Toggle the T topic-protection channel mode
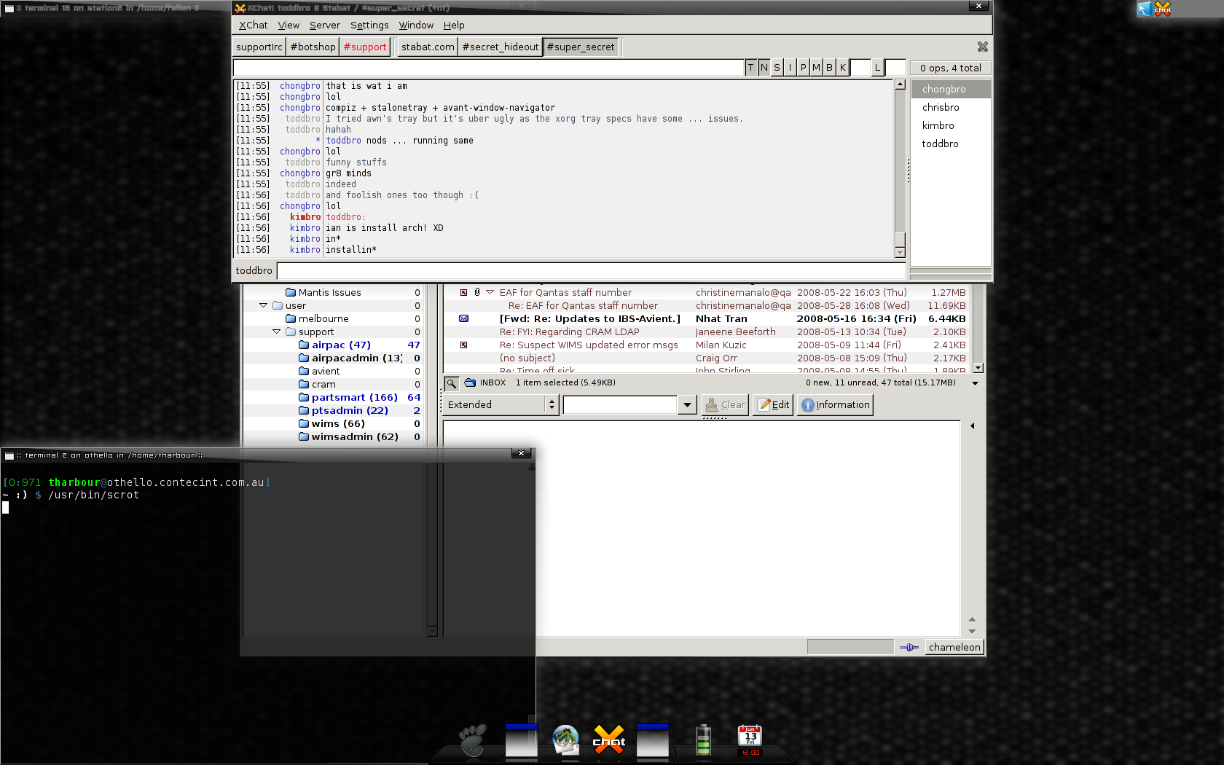Image resolution: width=1224 pixels, height=765 pixels. coord(750,68)
